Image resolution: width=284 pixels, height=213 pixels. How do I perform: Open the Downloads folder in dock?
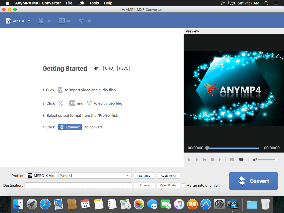coord(252,205)
